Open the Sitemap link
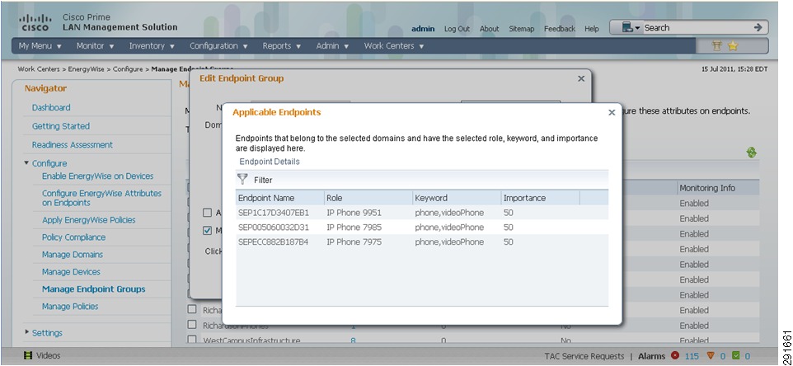 (x=522, y=29)
